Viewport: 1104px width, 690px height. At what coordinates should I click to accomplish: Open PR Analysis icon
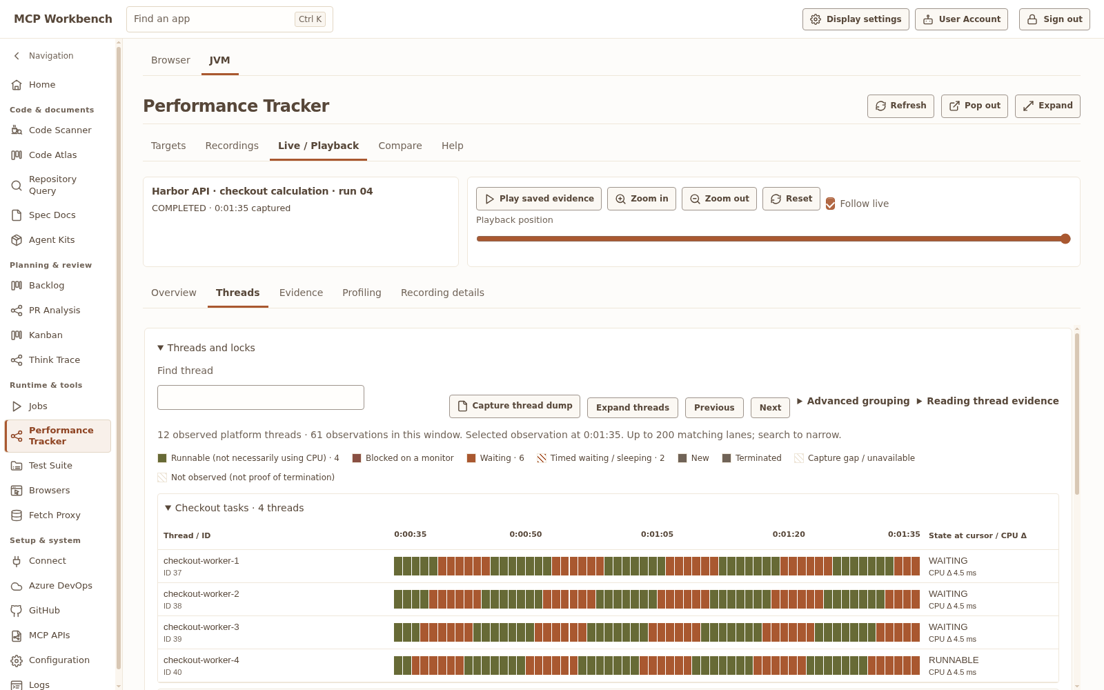[17, 310]
